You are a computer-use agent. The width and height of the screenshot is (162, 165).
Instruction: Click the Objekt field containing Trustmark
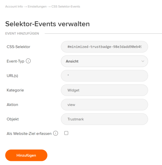pos(104,119)
